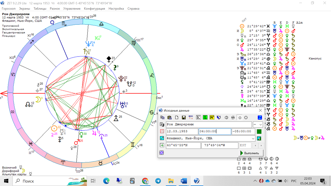Click the red clock icon beside date field
The image size is (331, 186).
click(x=162, y=131)
